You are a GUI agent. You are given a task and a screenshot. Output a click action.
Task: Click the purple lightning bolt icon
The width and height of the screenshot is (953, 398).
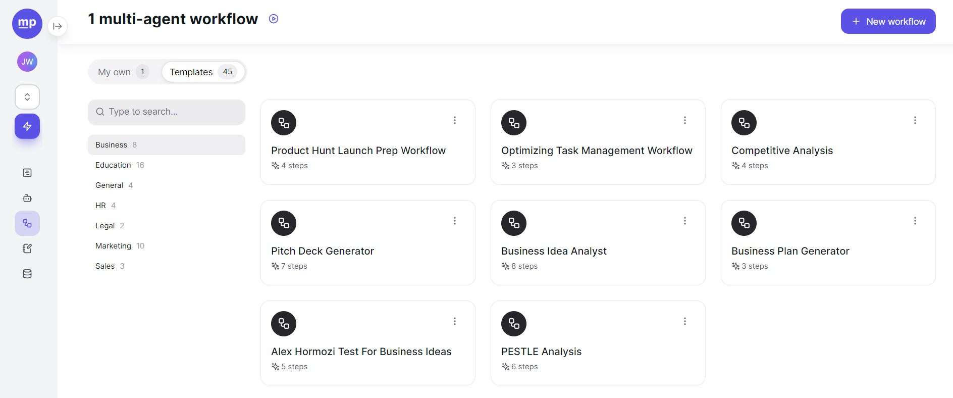(x=27, y=126)
